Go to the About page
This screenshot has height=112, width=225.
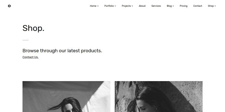pos(142,6)
